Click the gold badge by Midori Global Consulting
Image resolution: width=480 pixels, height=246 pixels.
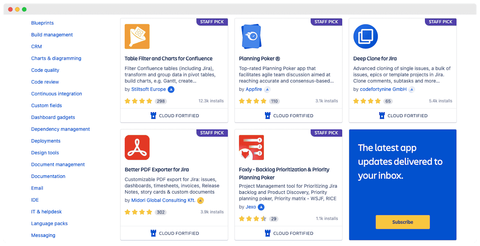[200, 201]
